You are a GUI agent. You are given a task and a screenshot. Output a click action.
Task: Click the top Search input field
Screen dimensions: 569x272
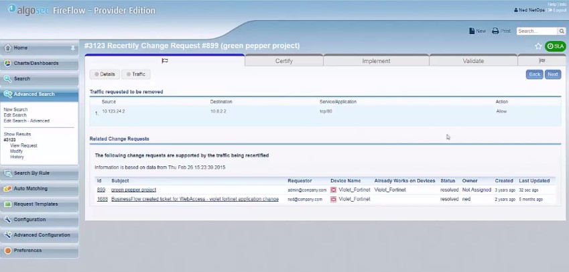537,31
